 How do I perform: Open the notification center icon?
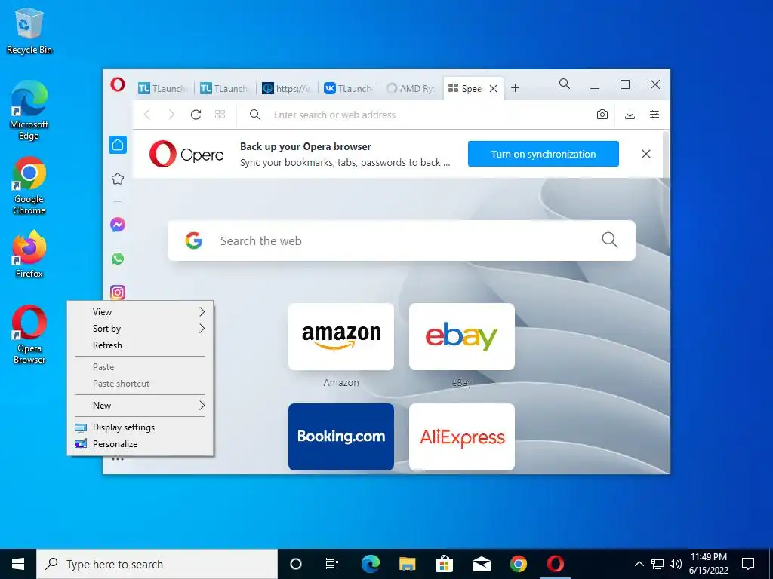pos(748,564)
